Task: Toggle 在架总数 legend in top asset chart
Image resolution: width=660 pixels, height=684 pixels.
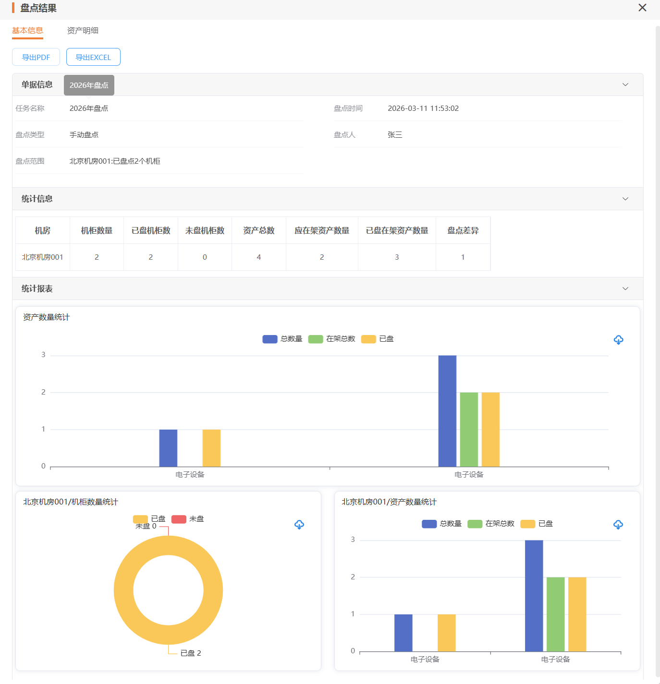Action: 332,339
